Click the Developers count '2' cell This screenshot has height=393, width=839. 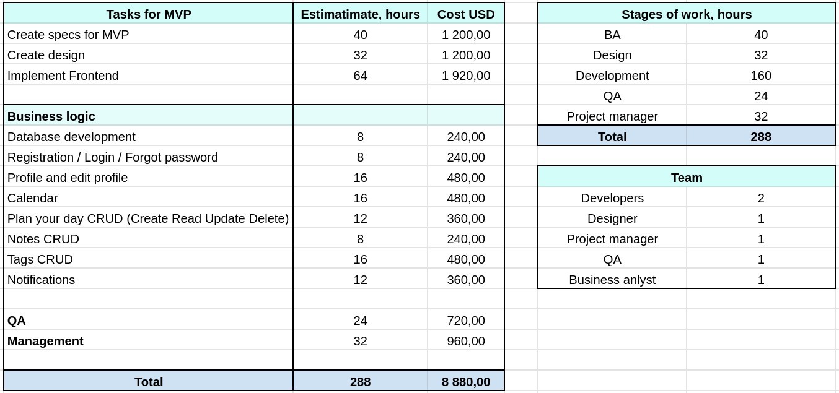coord(761,198)
